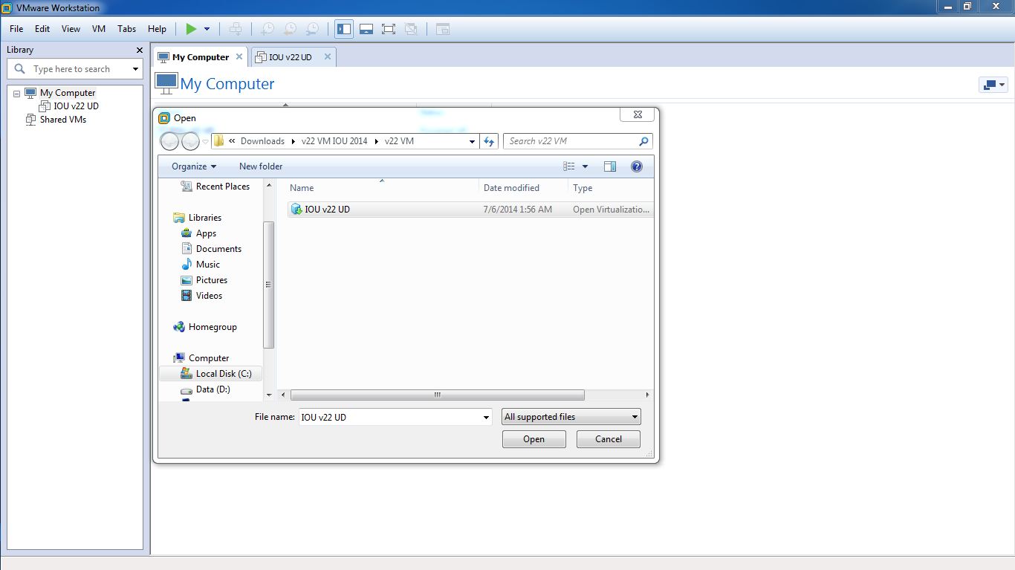Image resolution: width=1015 pixels, height=570 pixels.
Task: Expand the address bar history dropdown
Action: [x=472, y=141]
